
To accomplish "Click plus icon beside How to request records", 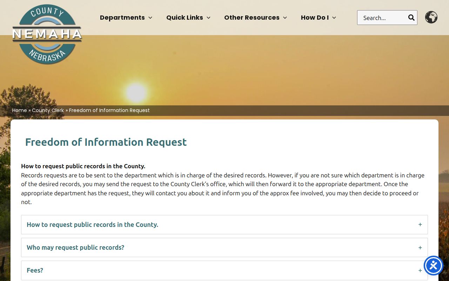I will click(420, 224).
